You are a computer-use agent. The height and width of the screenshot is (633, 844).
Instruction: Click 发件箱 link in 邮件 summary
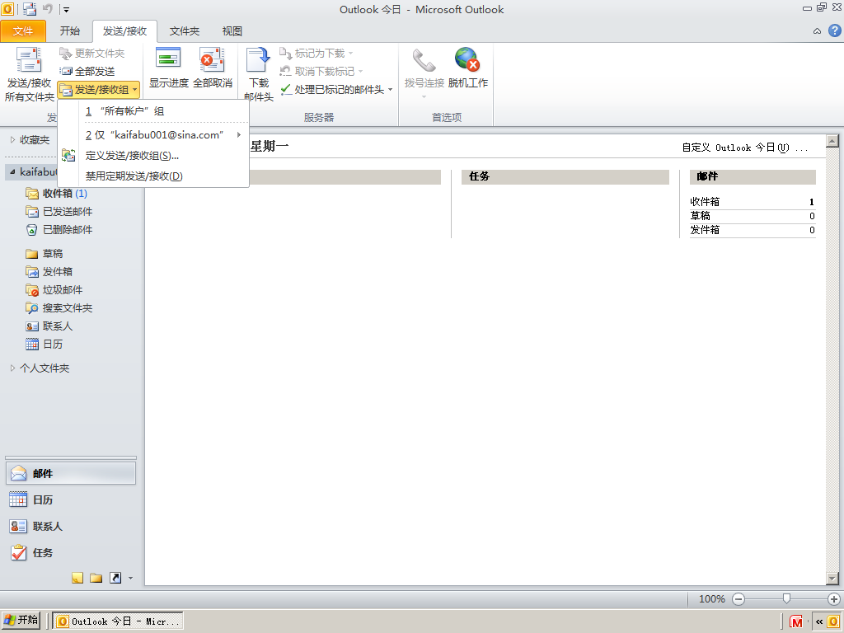(x=705, y=230)
